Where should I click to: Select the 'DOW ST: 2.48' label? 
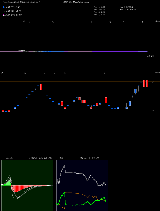click(12, 7)
